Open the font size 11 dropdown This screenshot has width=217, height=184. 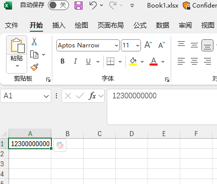137,45
